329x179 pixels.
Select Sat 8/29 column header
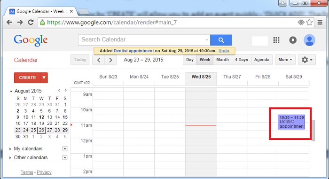(294, 77)
